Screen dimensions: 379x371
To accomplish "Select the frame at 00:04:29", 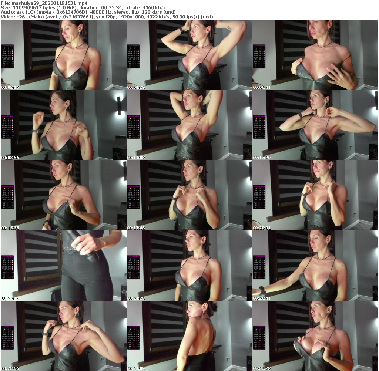I will click(x=189, y=55).
